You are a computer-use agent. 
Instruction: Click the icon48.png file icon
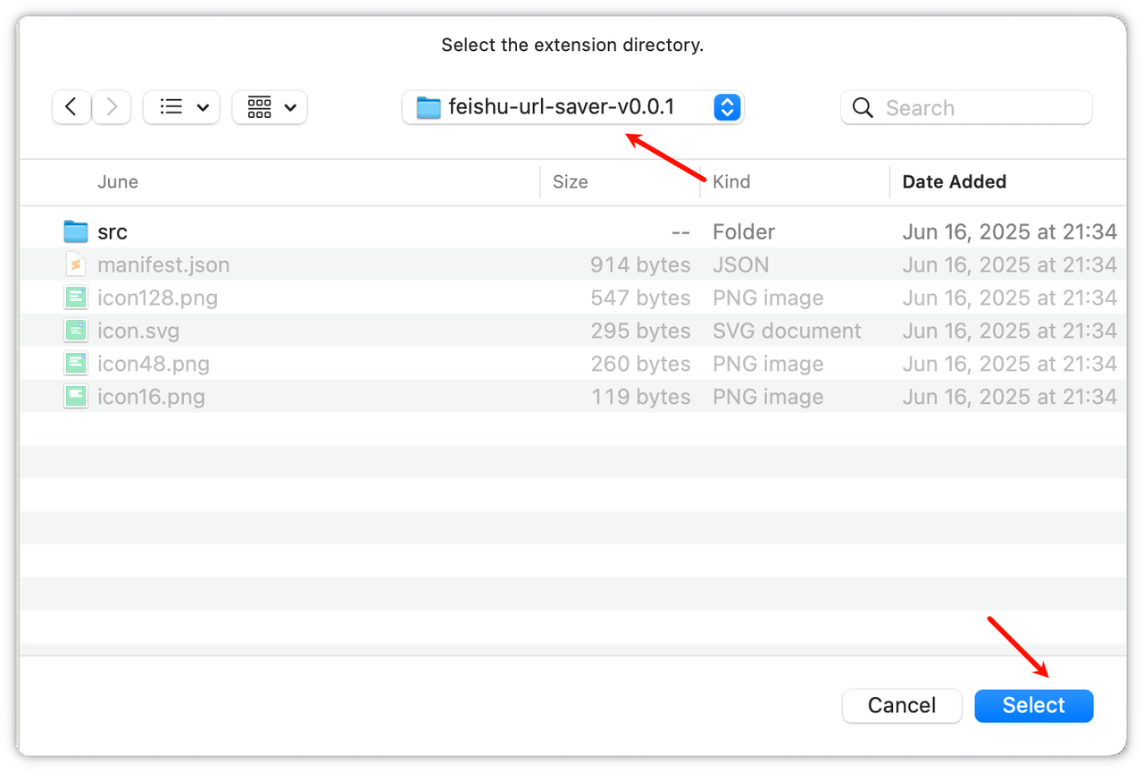pyautogui.click(x=76, y=365)
